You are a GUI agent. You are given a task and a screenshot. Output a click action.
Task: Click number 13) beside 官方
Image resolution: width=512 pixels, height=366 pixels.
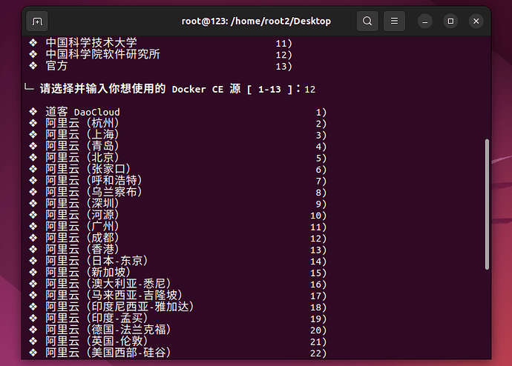click(x=283, y=67)
